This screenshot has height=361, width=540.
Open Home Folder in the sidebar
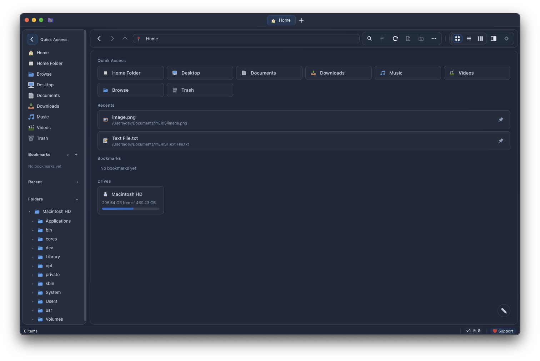(54, 63)
